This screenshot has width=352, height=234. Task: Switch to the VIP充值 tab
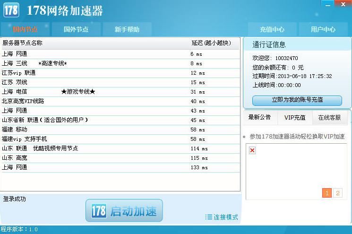[295, 117]
